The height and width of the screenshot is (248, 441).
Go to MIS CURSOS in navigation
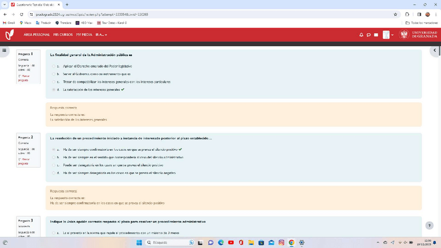63,35
